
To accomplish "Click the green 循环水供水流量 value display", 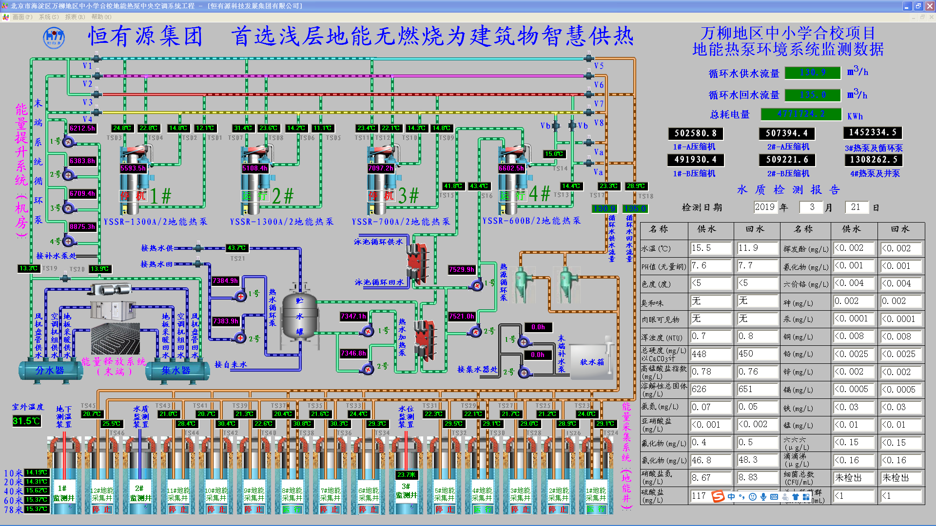I will [x=813, y=73].
